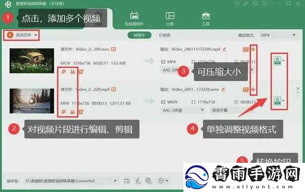Click green format icon for the WMV output row
The image size is (305, 192).
pos(277,101)
